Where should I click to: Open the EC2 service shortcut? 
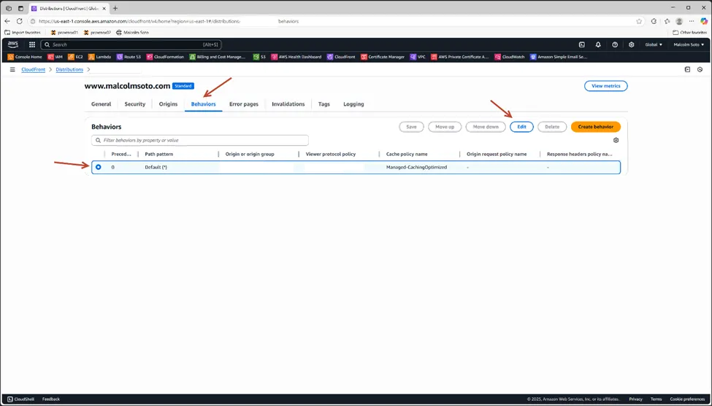pyautogui.click(x=75, y=57)
